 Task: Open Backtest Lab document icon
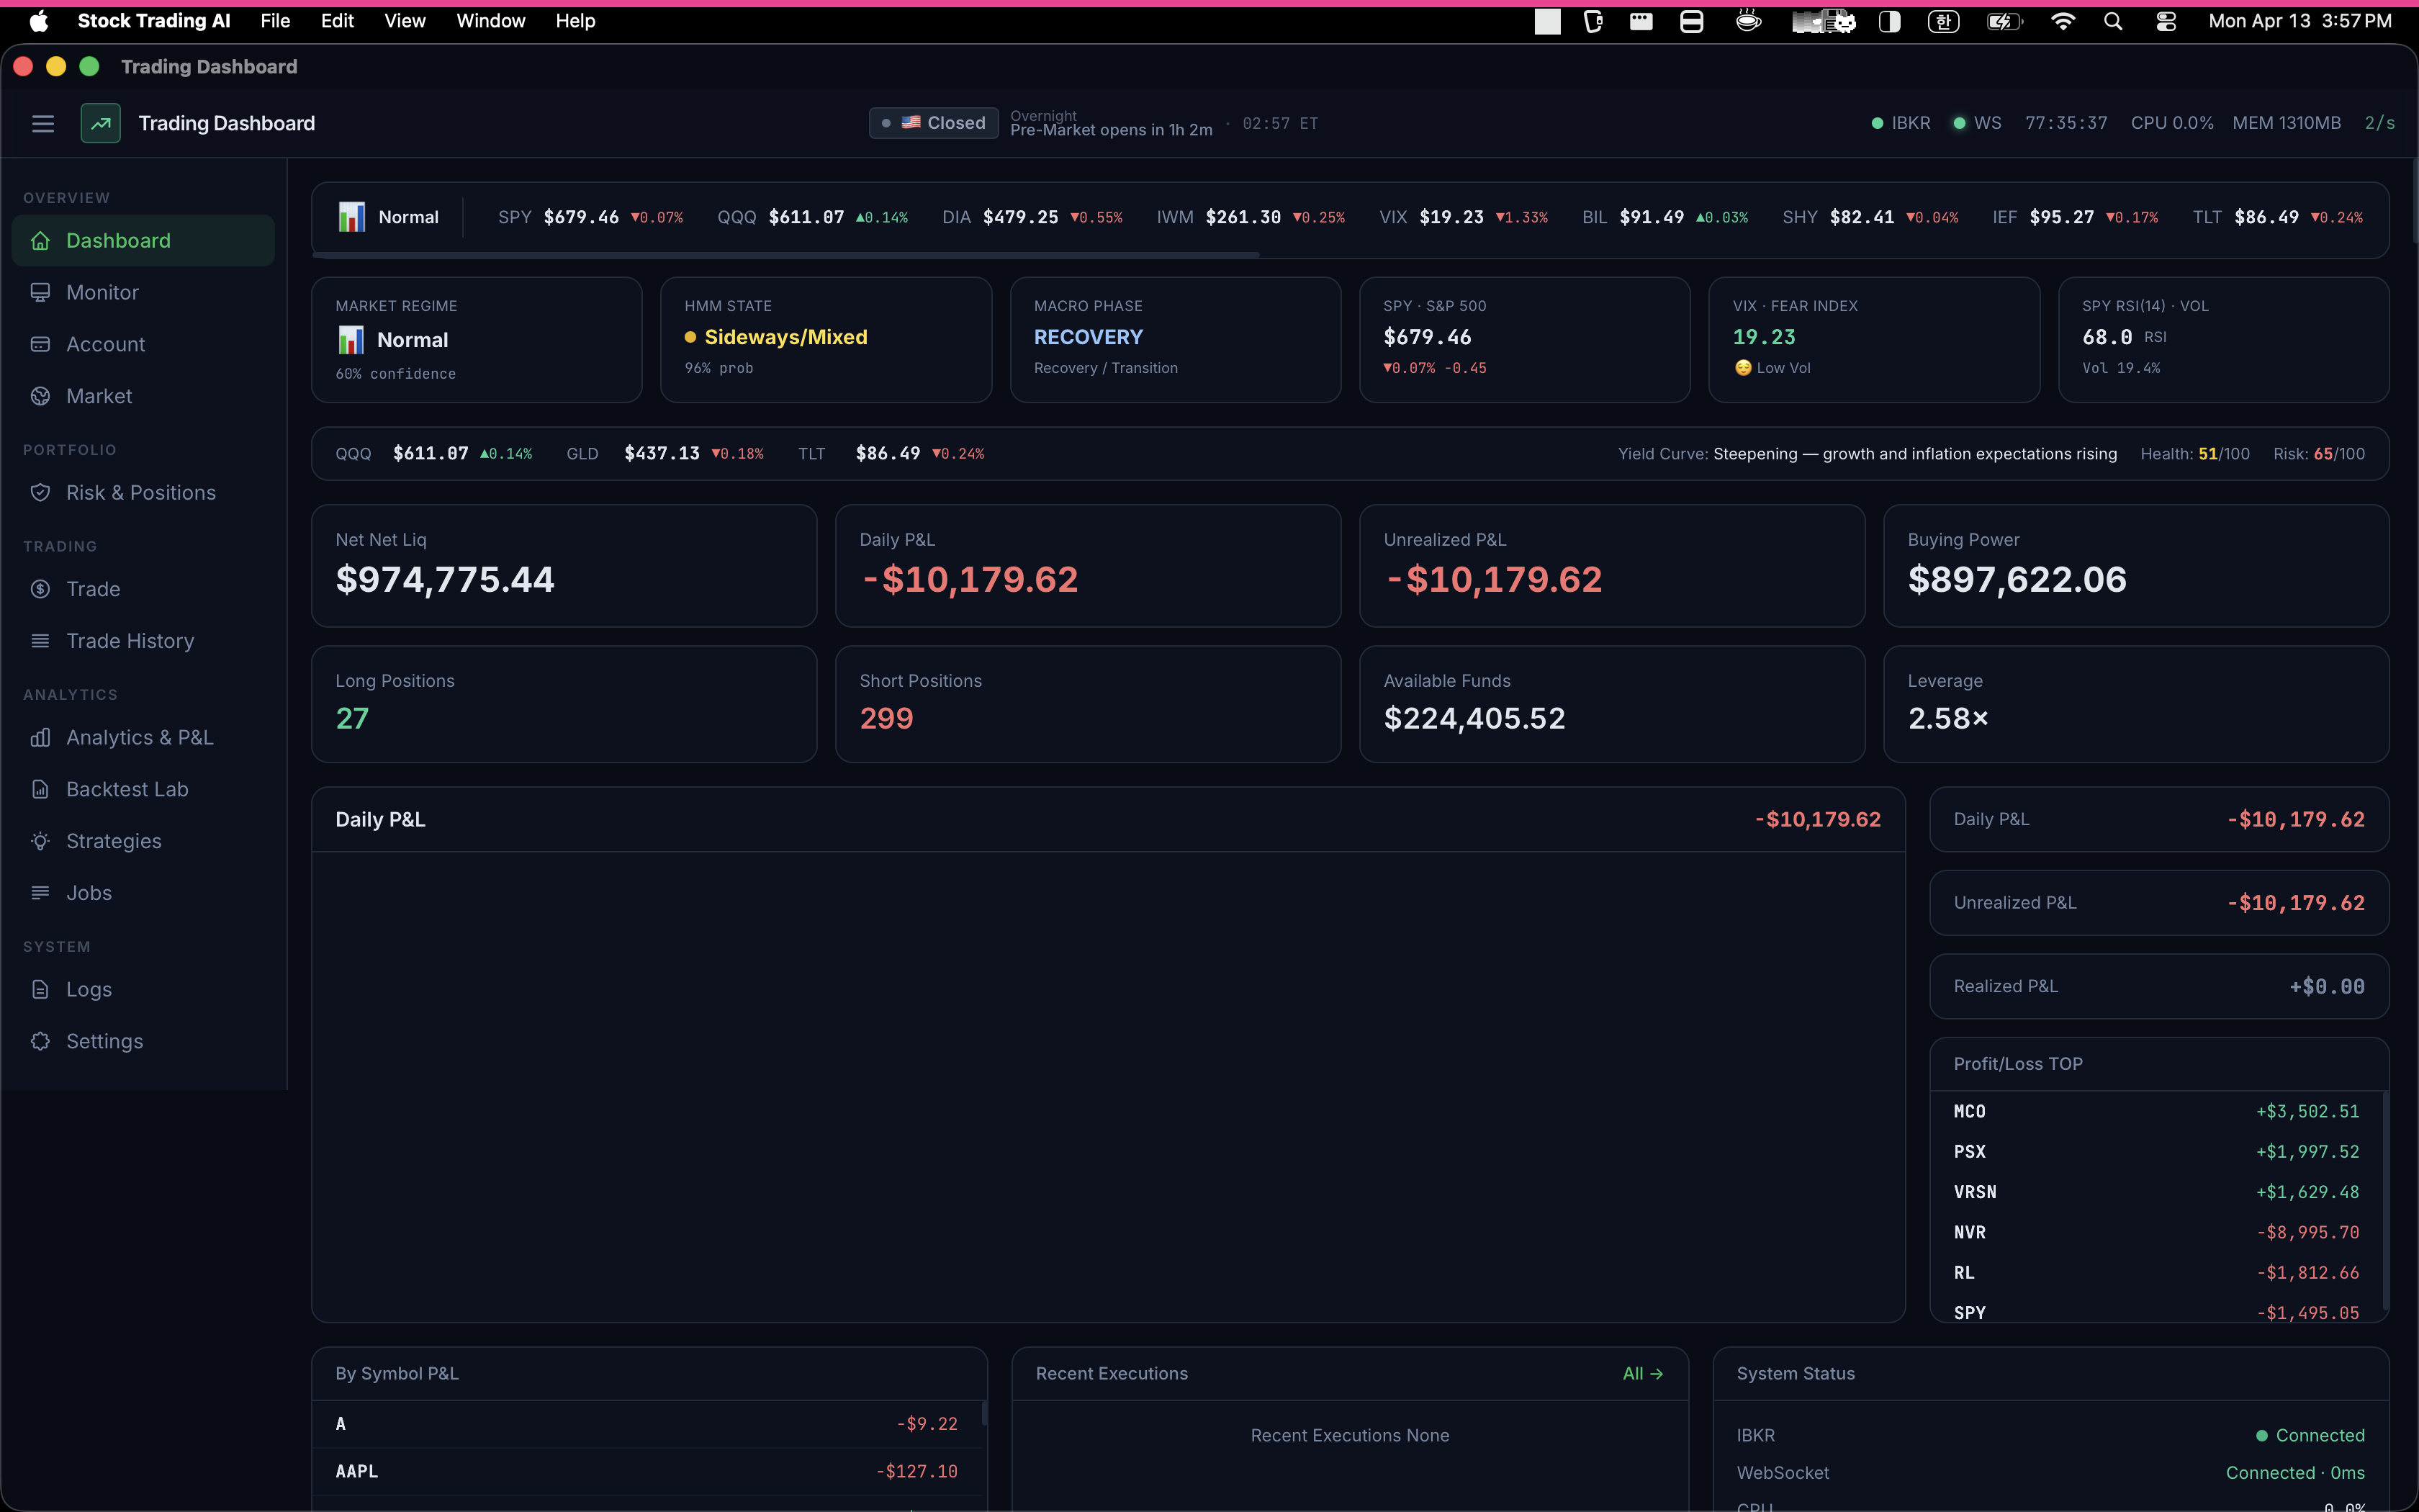[x=41, y=789]
